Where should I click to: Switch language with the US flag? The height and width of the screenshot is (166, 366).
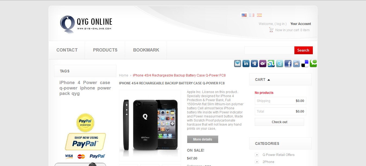tap(244, 15)
